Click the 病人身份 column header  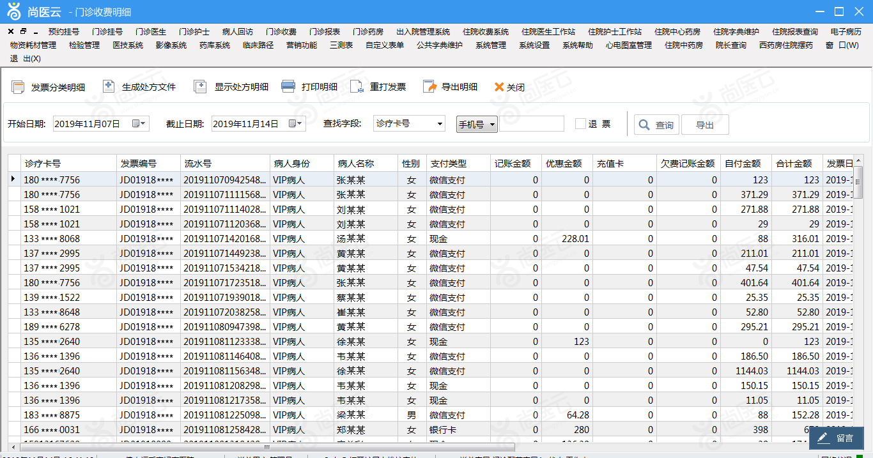point(302,164)
